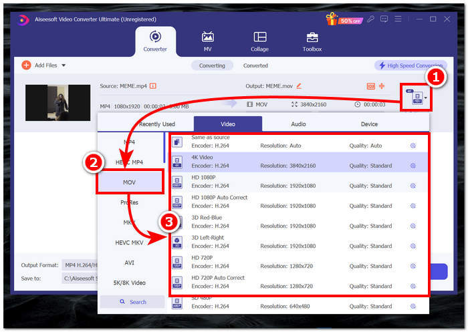
Task: Choose ProRes in format list
Action: pyautogui.click(x=129, y=202)
